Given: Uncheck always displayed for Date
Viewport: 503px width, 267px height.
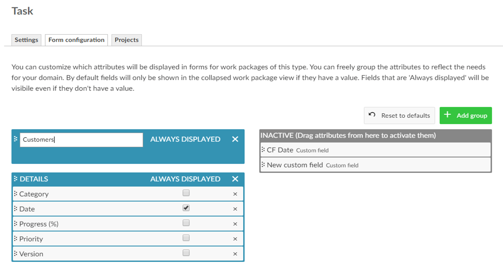Looking at the screenshot, I should [x=186, y=208].
